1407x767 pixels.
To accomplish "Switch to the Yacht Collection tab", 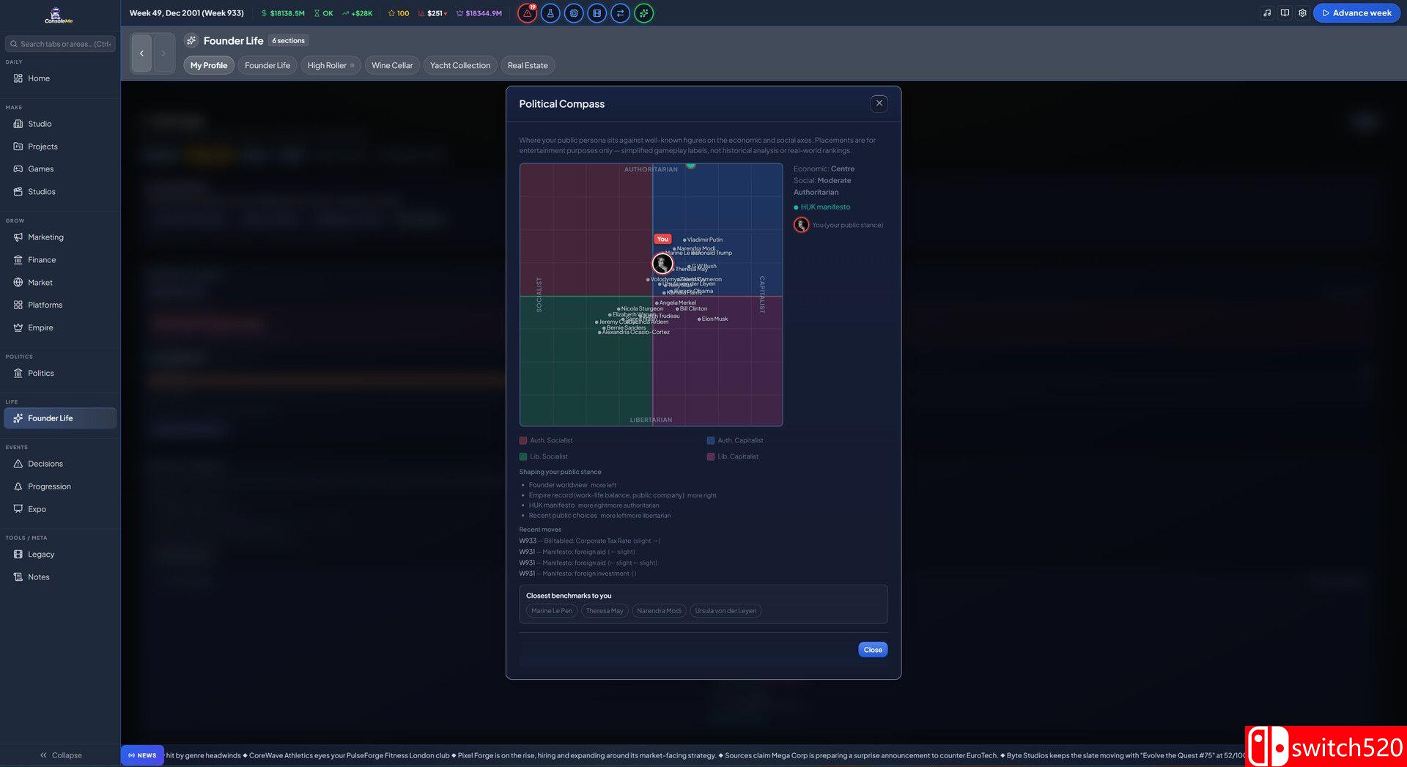I will 460,65.
